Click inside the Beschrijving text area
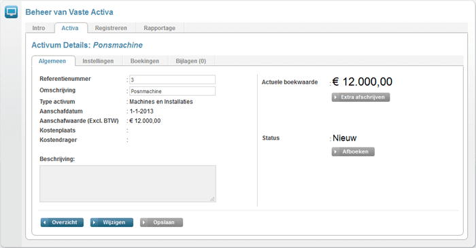The width and height of the screenshot is (476, 248). pos(128,183)
